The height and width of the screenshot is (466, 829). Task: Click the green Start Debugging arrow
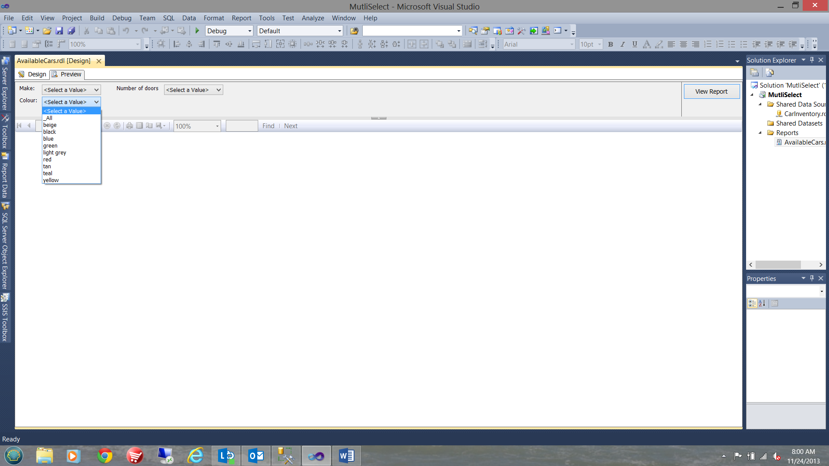(197, 31)
